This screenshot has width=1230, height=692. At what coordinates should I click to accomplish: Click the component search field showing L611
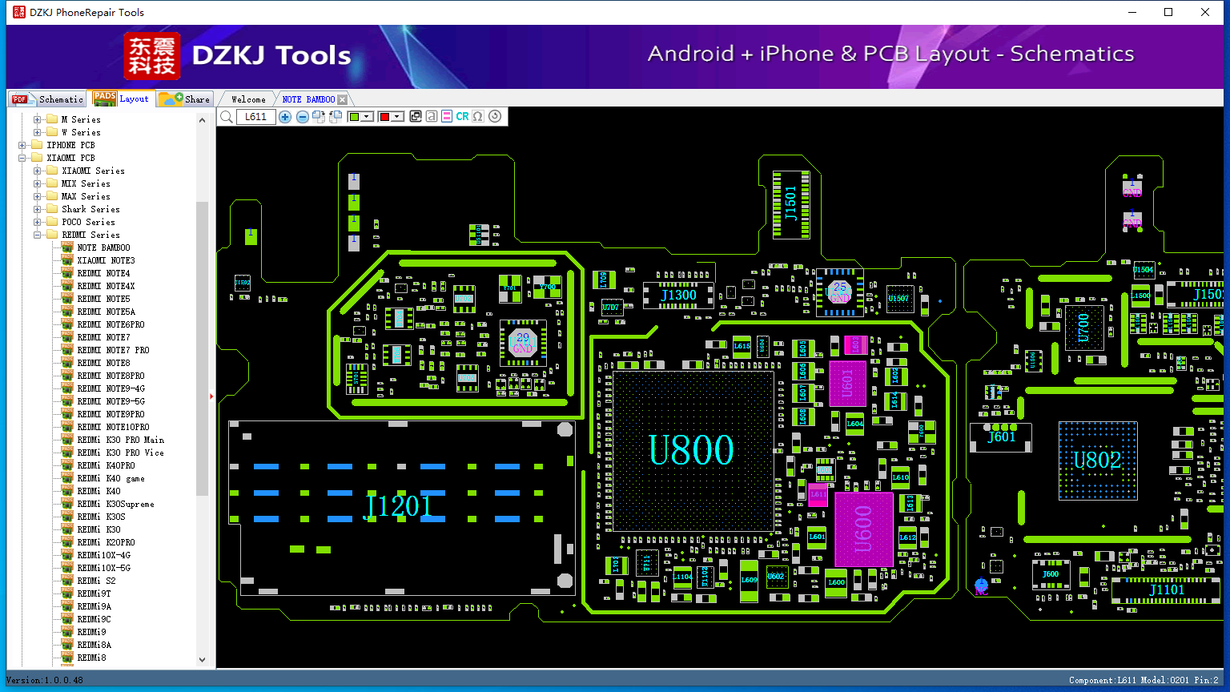[255, 117]
